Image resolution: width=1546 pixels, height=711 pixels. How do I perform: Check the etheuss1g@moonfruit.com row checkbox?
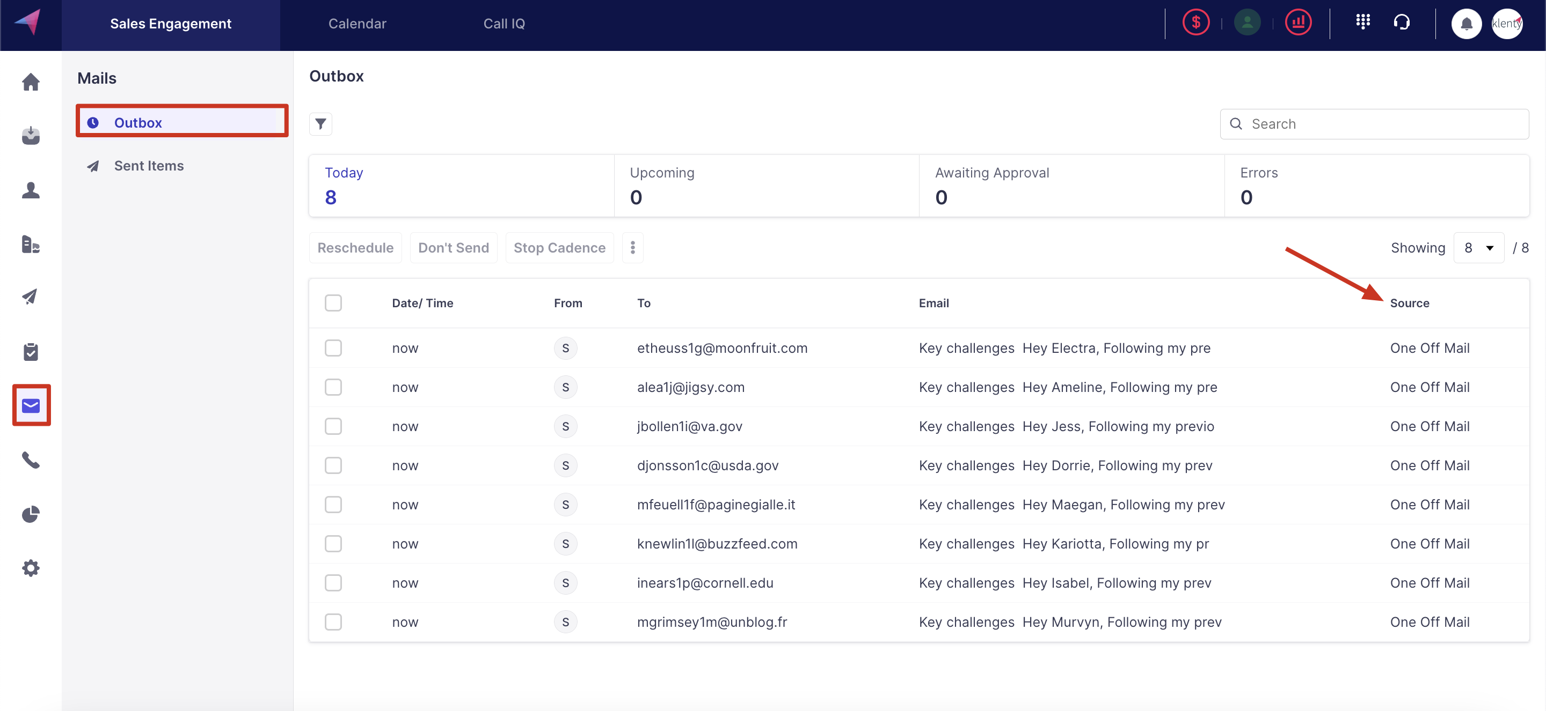click(x=333, y=349)
